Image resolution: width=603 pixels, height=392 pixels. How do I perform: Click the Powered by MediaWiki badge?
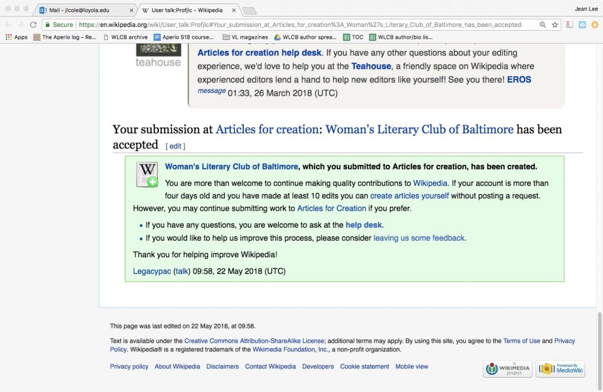click(x=560, y=369)
